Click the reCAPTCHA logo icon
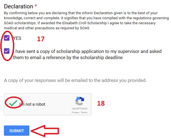Image resolution: width=171 pixels, height=138 pixels. pyautogui.click(x=80, y=101)
